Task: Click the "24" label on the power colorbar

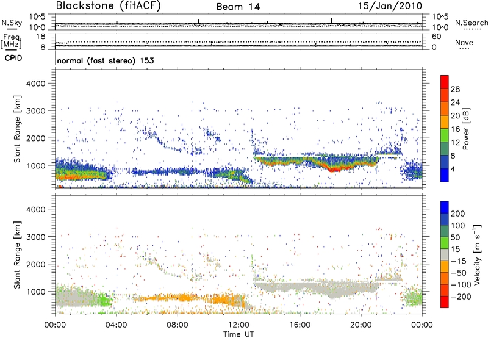Action: point(455,102)
